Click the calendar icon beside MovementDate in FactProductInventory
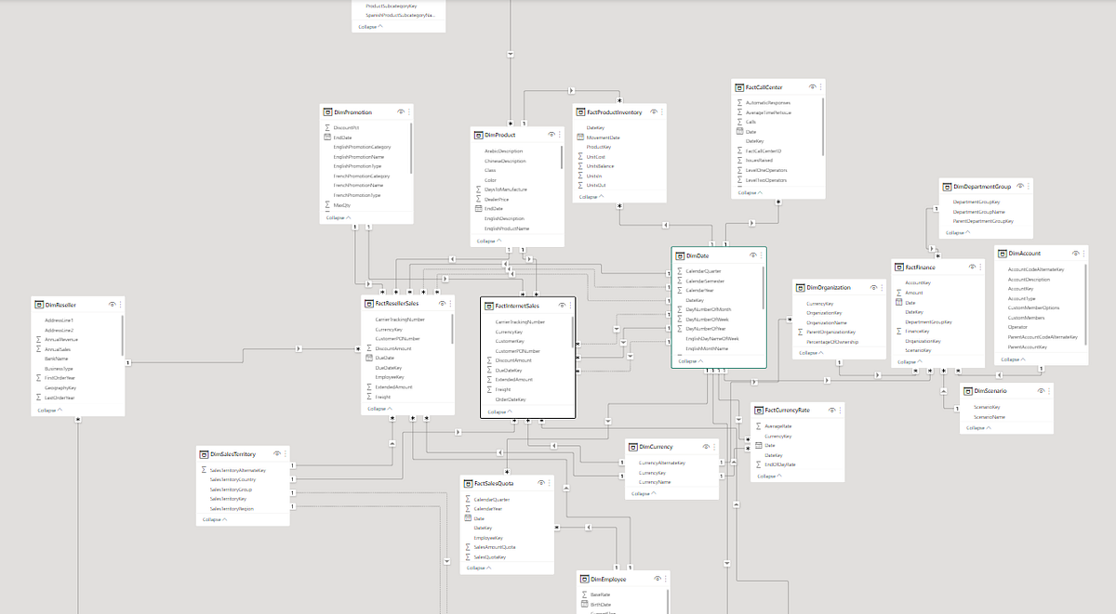1116x614 pixels. 581,137
